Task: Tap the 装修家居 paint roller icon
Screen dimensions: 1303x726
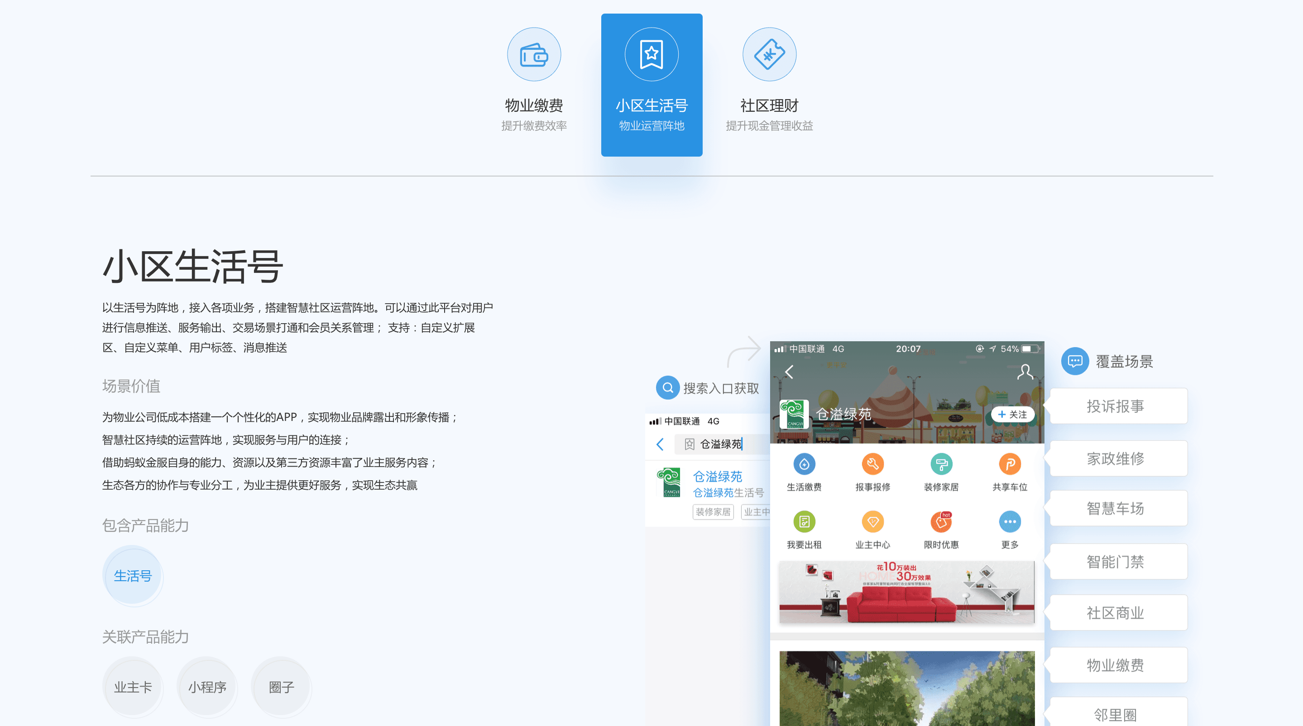Action: 941,464
